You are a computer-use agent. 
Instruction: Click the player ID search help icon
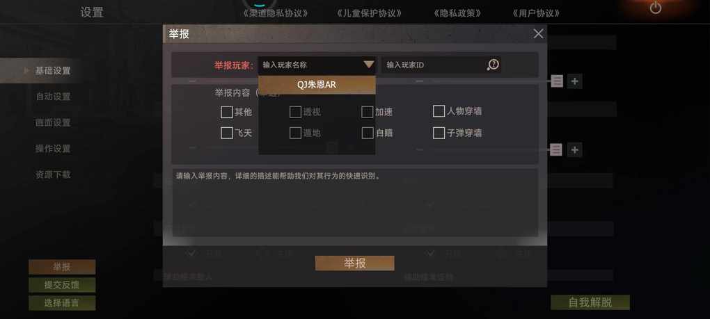[x=493, y=65]
